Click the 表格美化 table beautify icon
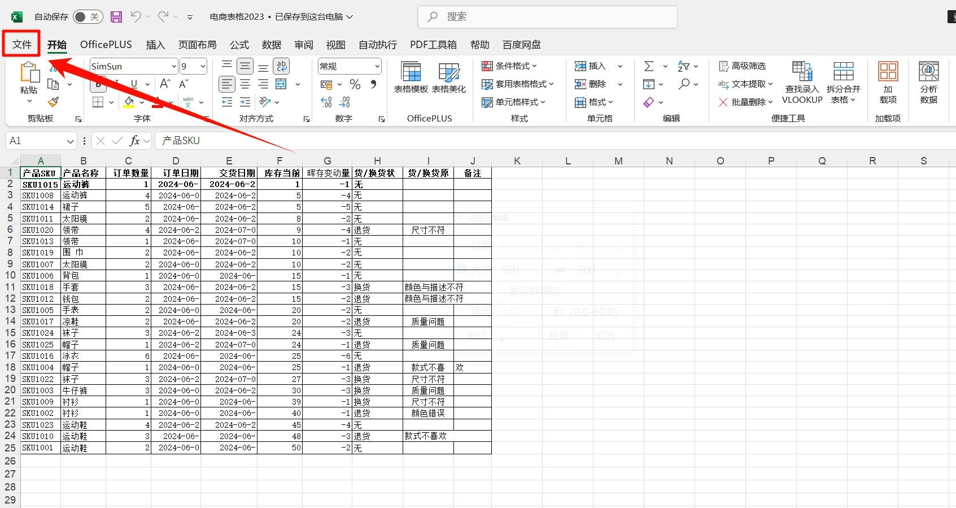 tap(448, 78)
